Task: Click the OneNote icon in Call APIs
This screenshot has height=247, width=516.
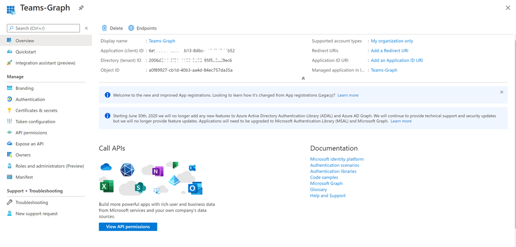Action: [x=158, y=171]
